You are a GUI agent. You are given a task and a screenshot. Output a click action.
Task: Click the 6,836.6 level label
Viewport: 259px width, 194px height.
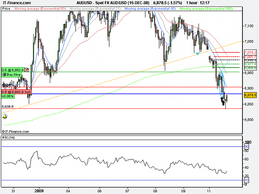tap(7, 107)
